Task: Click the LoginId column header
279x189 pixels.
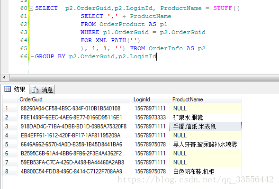Action: click(x=150, y=99)
